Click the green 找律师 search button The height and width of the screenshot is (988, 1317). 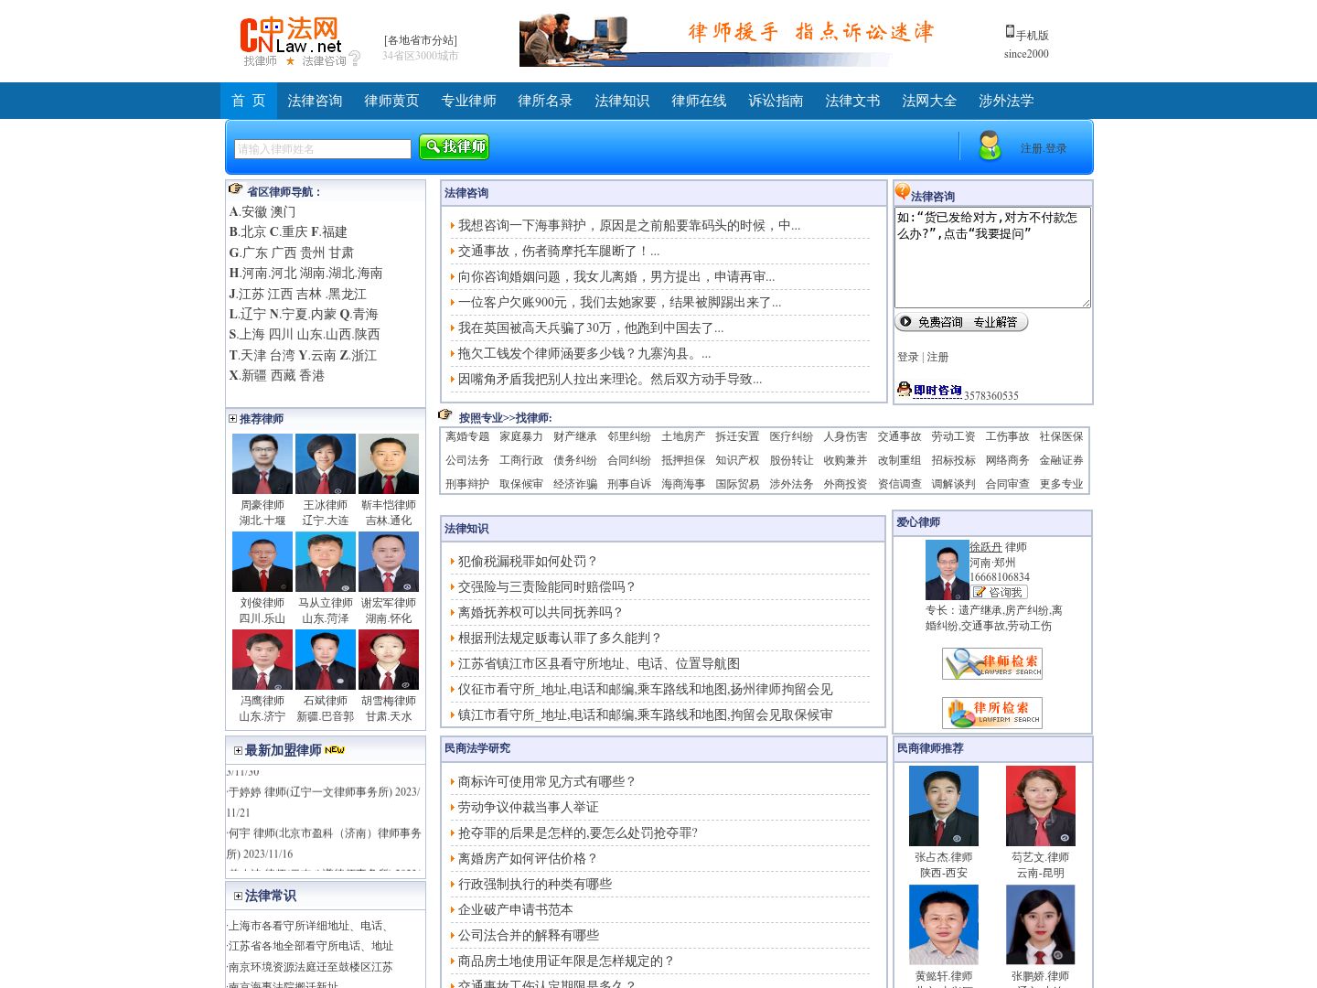pos(454,146)
